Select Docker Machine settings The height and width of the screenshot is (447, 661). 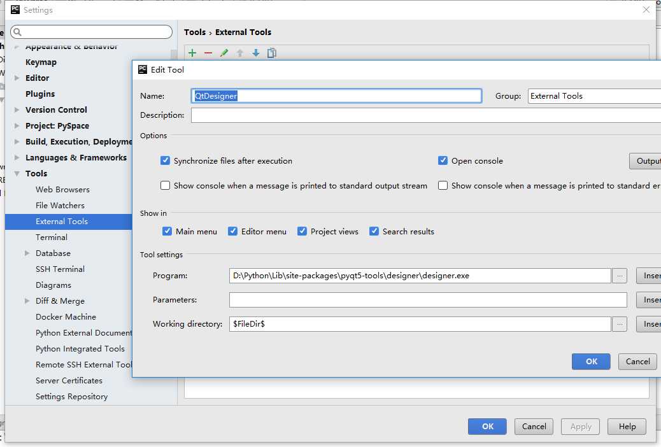(66, 317)
